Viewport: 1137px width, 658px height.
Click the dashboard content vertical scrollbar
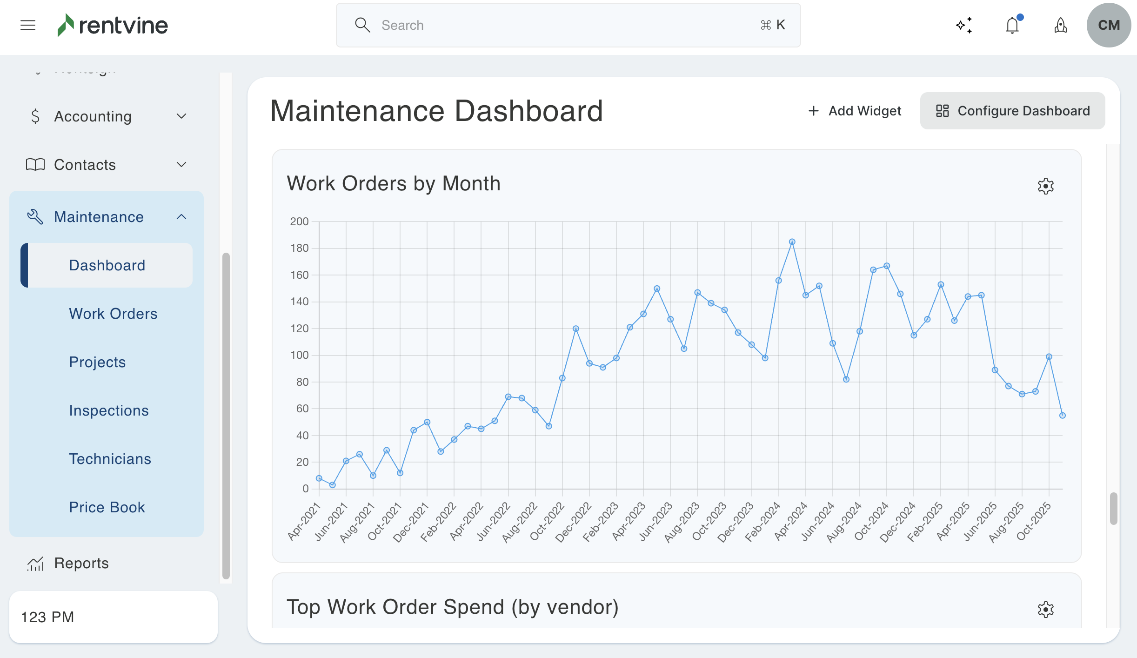tap(1113, 508)
